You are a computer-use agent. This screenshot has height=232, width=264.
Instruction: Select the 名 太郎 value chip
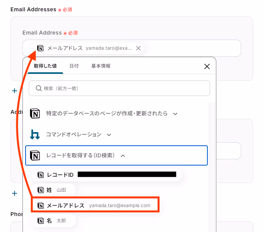click(54, 221)
